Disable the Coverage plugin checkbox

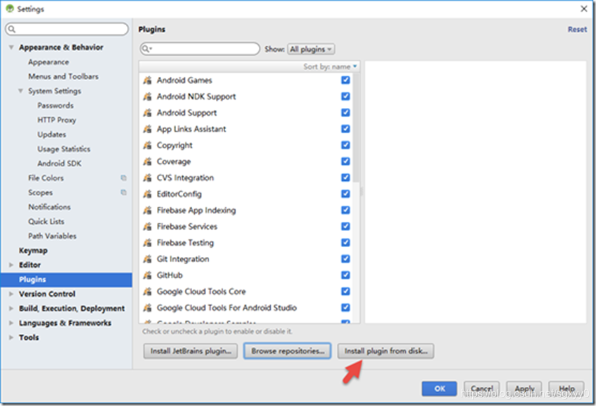click(x=346, y=162)
